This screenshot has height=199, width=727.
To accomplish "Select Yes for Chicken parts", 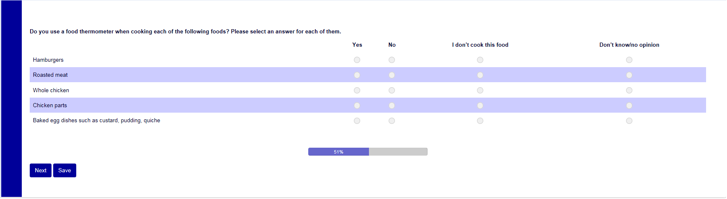I will point(357,106).
